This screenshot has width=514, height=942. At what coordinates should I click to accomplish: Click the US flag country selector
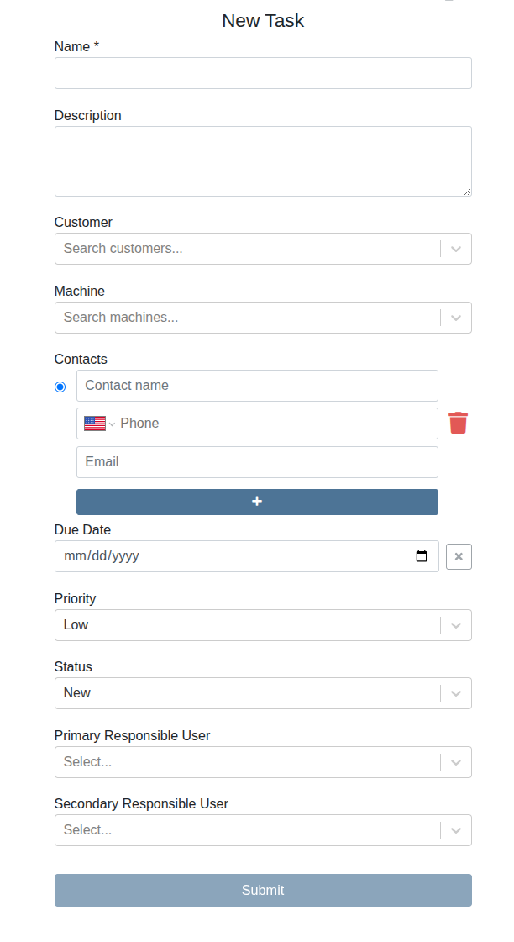click(99, 424)
